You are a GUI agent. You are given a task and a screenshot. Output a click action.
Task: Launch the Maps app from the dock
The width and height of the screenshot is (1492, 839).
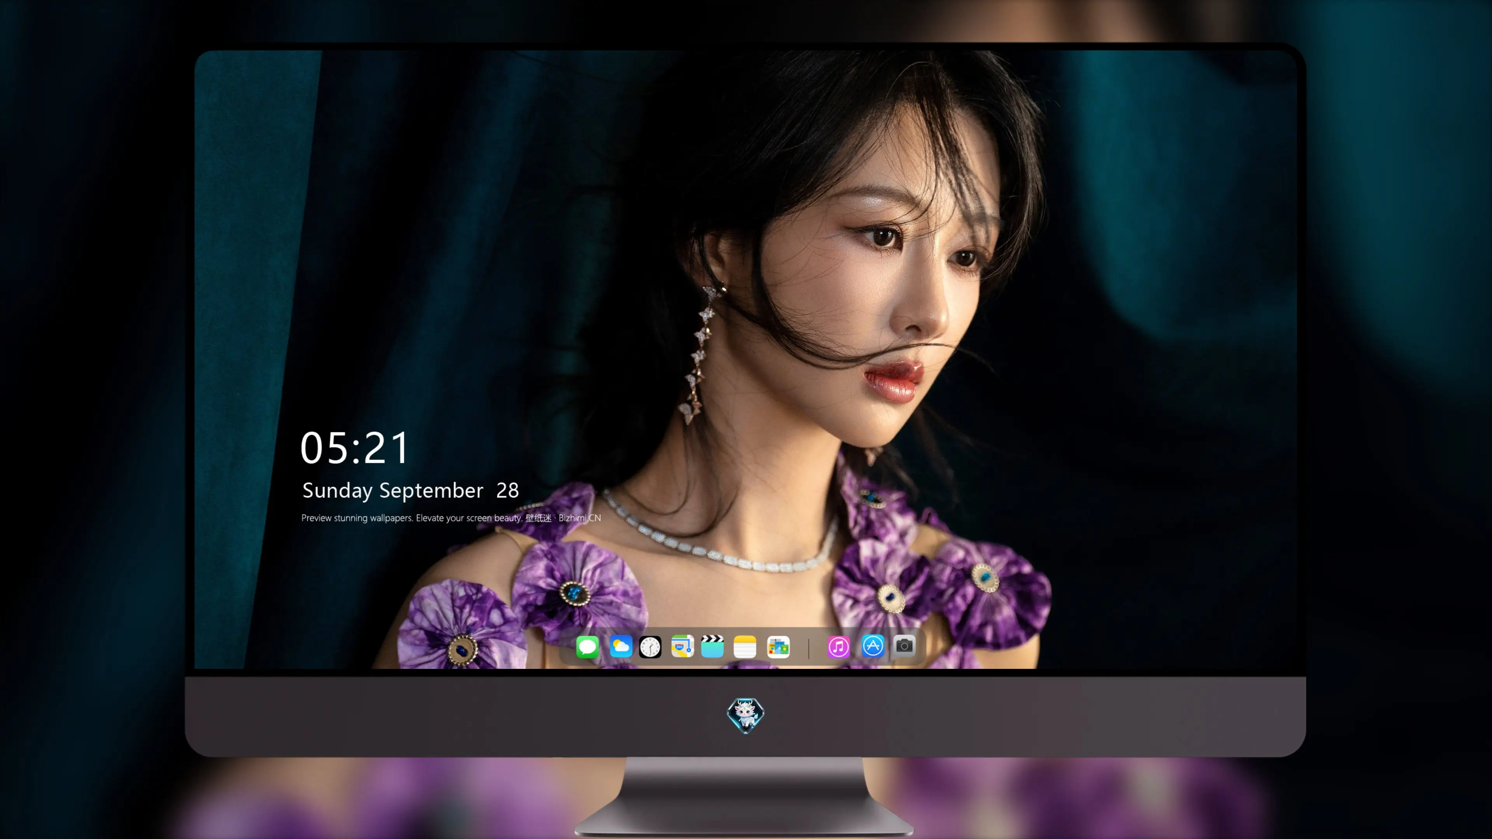coord(682,647)
